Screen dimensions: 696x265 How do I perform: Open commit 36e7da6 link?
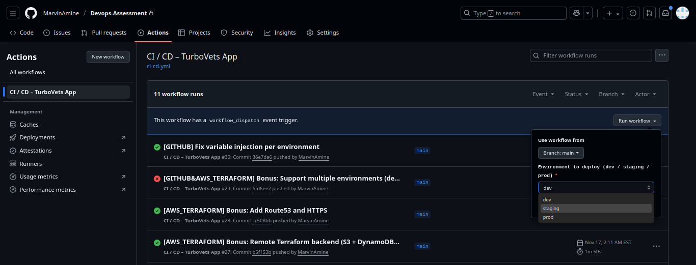point(262,157)
